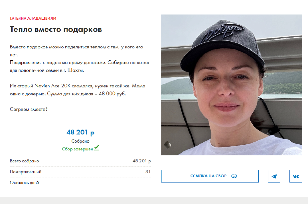Viewport: 308px width, 205px height.
Task: Click the paragraph mentioning Navien Ace-20K
Action: [x=78, y=90]
